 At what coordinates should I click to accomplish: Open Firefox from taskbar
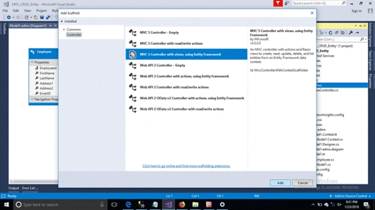182,204
